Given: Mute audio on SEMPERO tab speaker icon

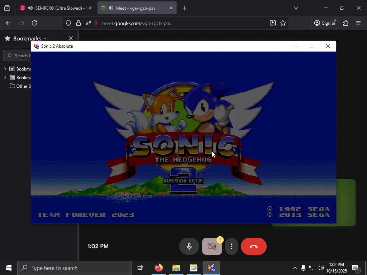Looking at the screenshot, I should (x=30, y=8).
